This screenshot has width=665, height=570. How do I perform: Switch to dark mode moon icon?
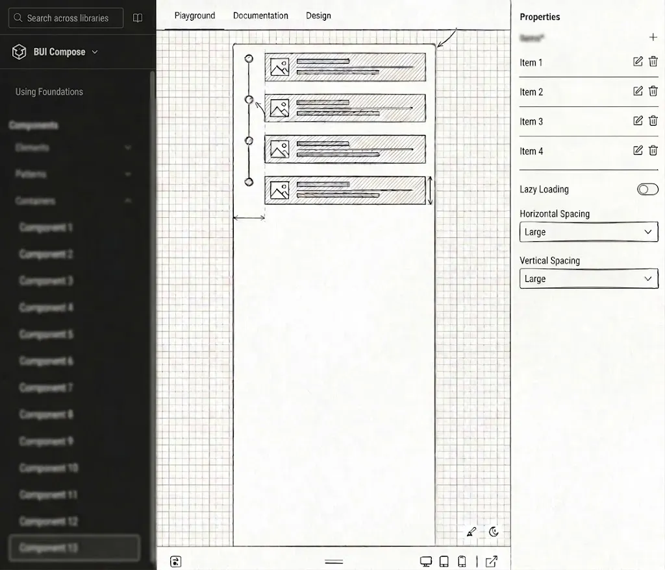coord(494,532)
